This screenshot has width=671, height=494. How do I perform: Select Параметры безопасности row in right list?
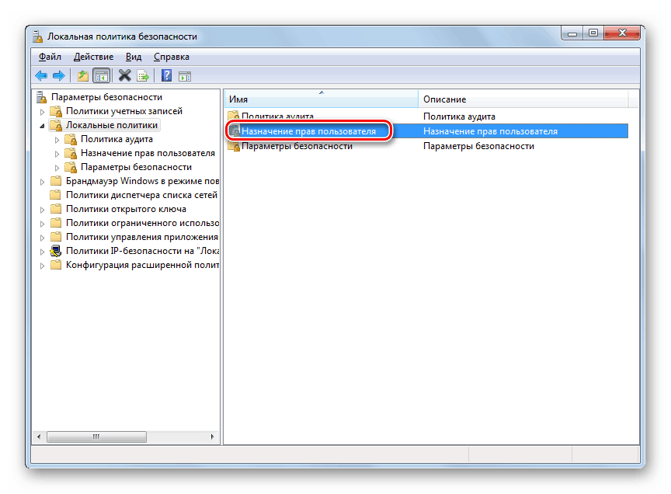(426, 146)
